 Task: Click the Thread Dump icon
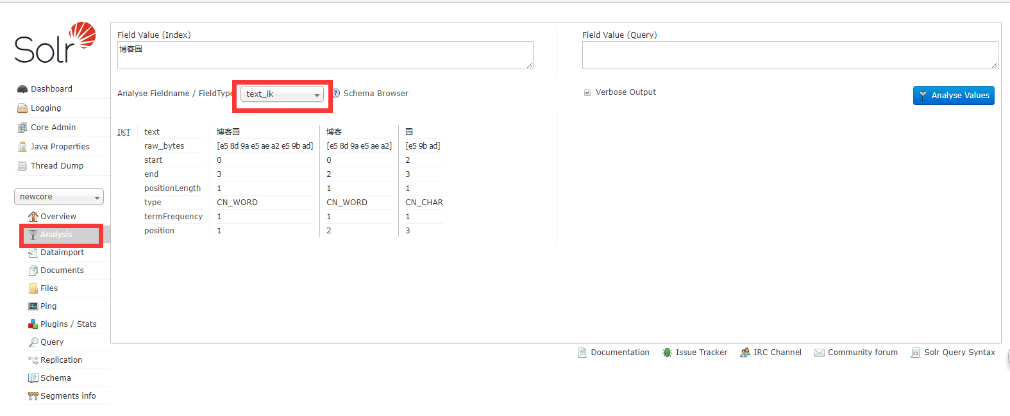[x=22, y=166]
